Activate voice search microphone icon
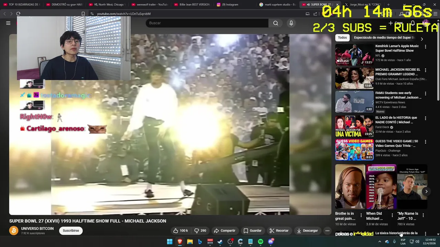Image resolution: width=440 pixels, height=247 pixels. 291,23
